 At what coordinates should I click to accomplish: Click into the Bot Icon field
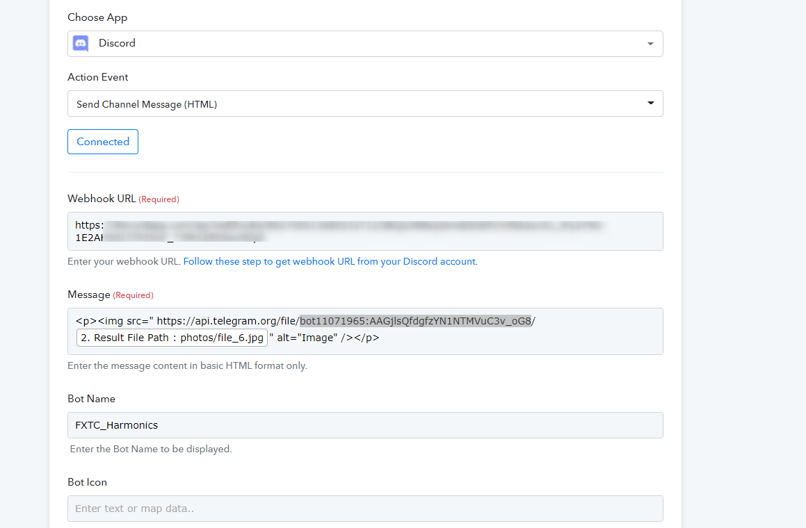pos(365,509)
